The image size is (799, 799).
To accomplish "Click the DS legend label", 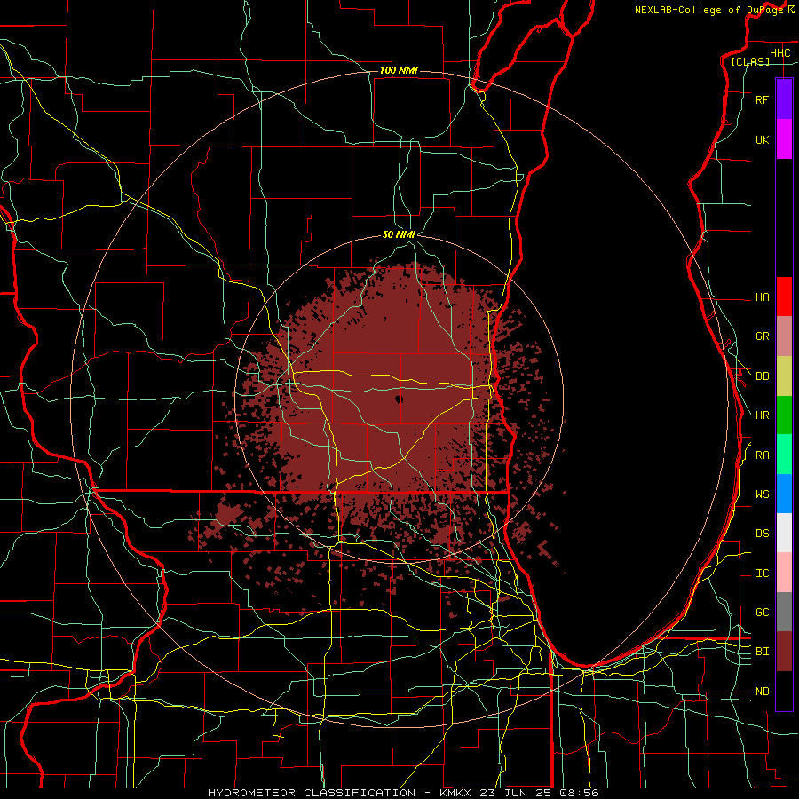I will (762, 534).
